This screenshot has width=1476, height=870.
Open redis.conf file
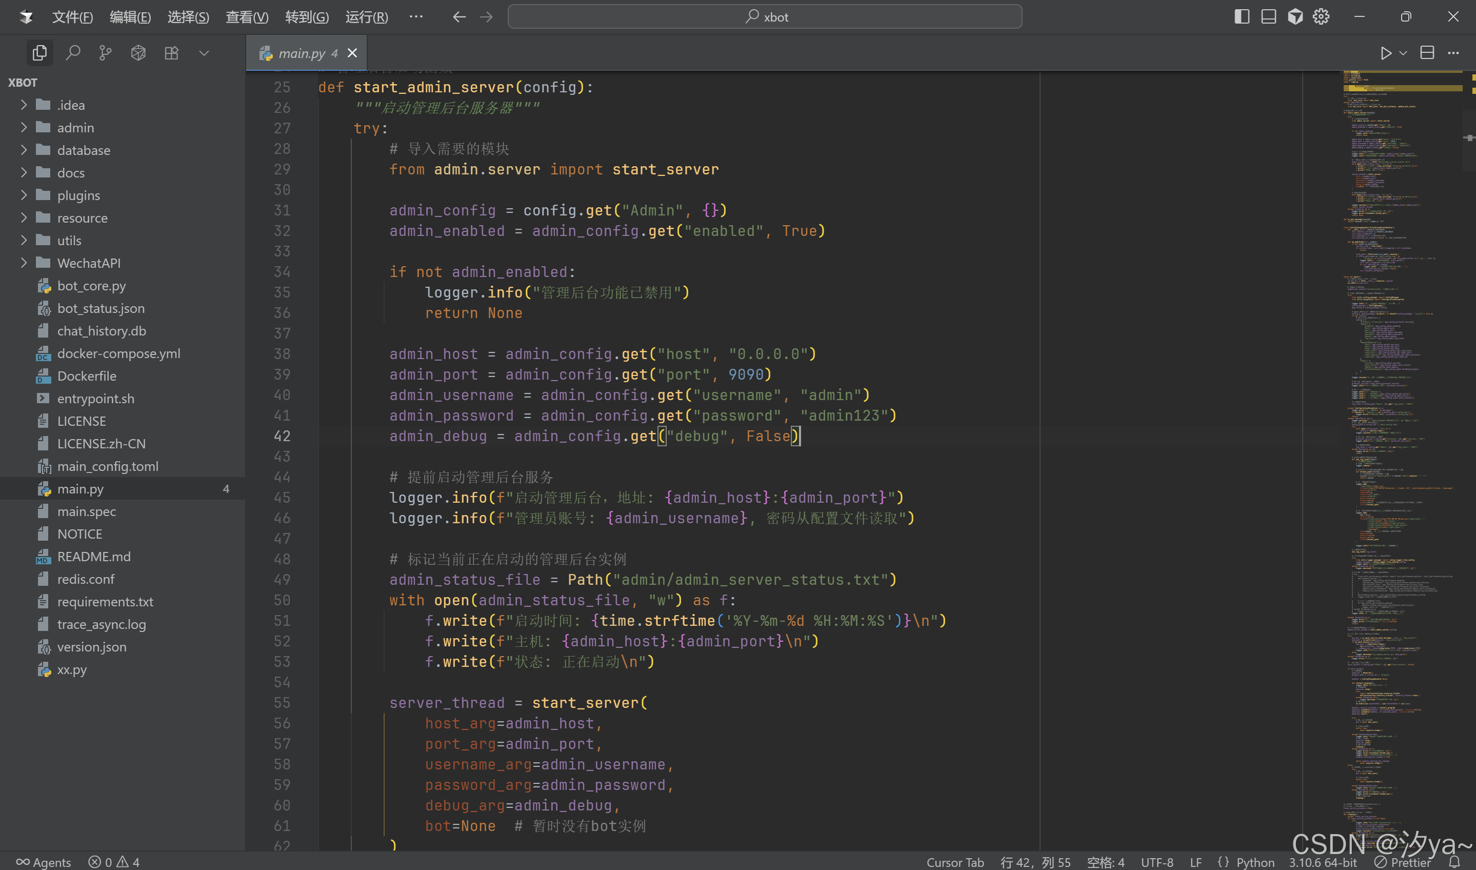click(123, 579)
